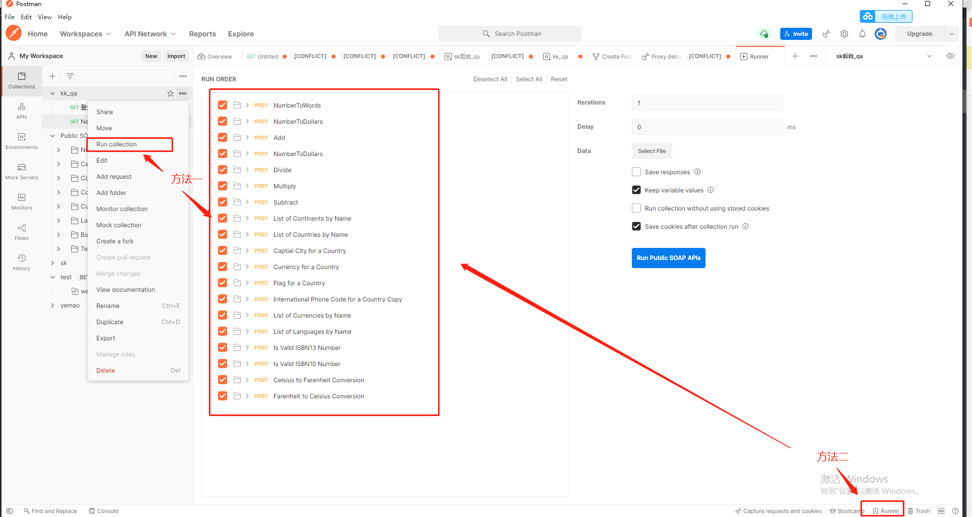Open the Mock Servers sidebar panel

pyautogui.click(x=22, y=171)
